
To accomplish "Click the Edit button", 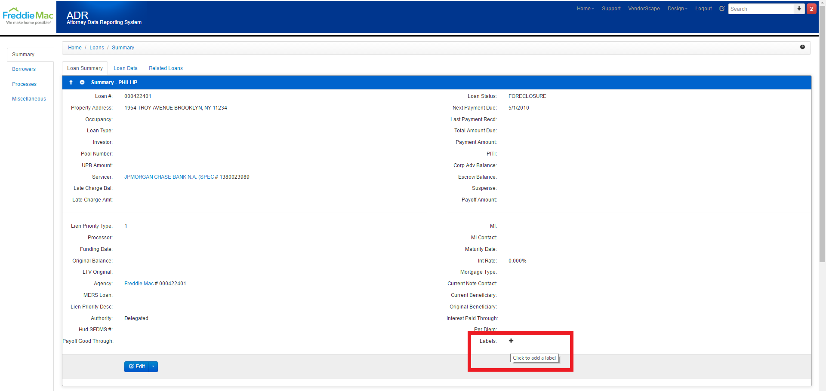I will click(x=137, y=367).
